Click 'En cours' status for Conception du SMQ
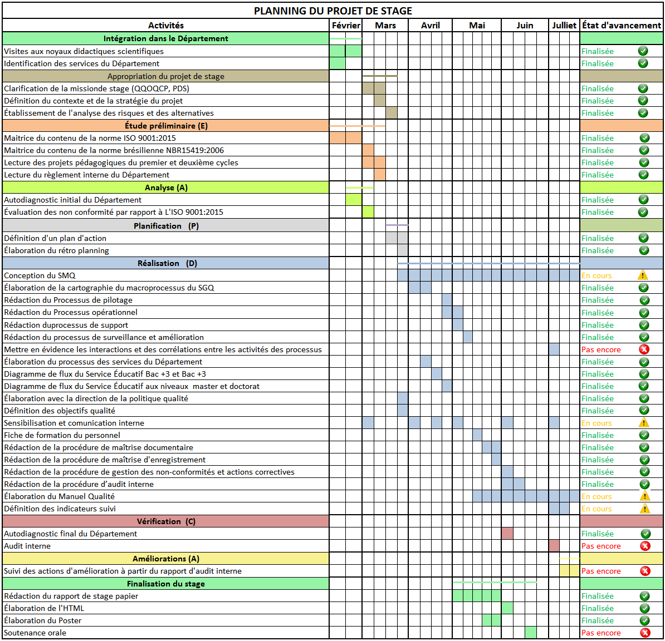 596,275
